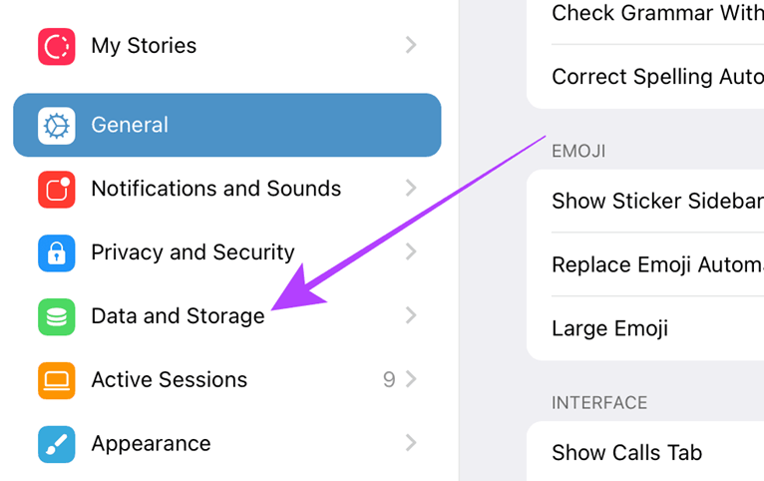Click the Show Sticker Sidebar option
This screenshot has width=764, height=481.
[645, 201]
